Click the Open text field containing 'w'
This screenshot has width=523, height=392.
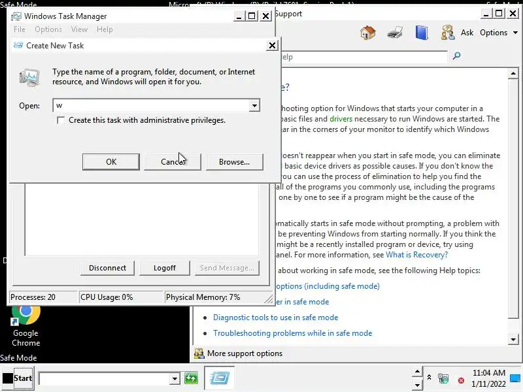(x=151, y=106)
